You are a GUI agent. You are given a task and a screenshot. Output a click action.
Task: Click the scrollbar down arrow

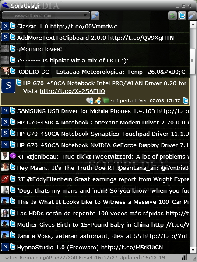193,250
